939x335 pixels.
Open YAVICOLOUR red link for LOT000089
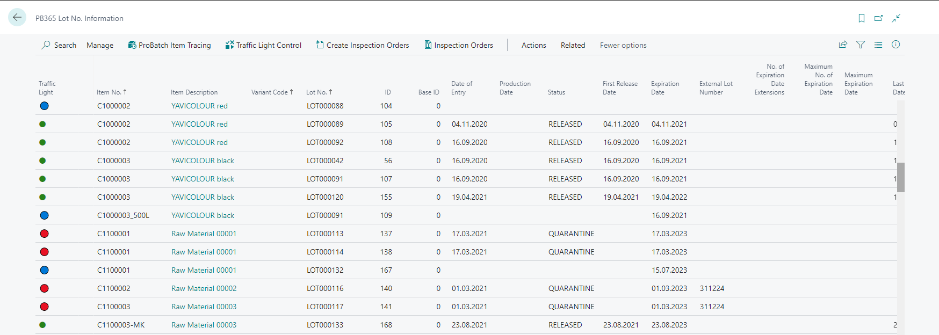coord(199,124)
